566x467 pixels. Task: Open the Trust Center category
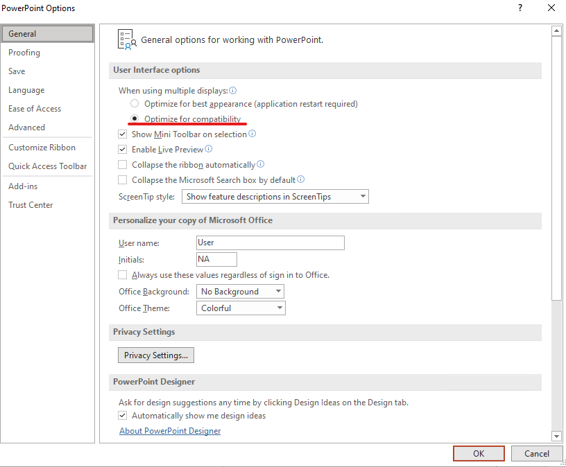[x=48, y=205]
